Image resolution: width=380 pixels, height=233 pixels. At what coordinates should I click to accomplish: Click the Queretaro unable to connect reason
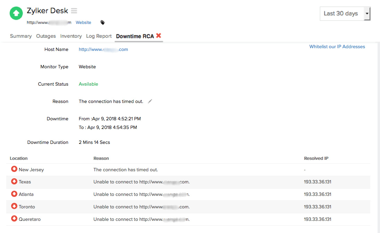point(141,219)
